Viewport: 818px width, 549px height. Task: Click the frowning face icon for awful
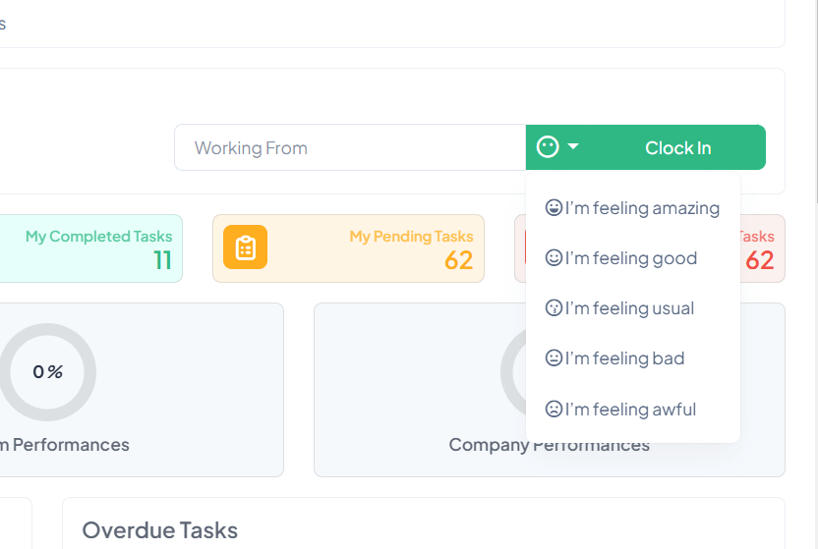[x=554, y=410]
